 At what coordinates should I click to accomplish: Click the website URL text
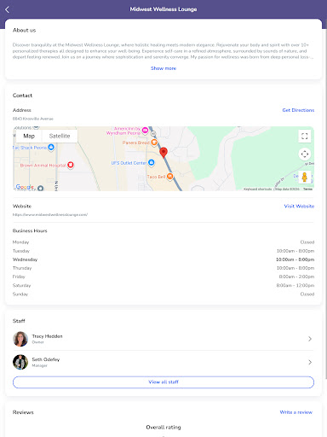tap(50, 214)
